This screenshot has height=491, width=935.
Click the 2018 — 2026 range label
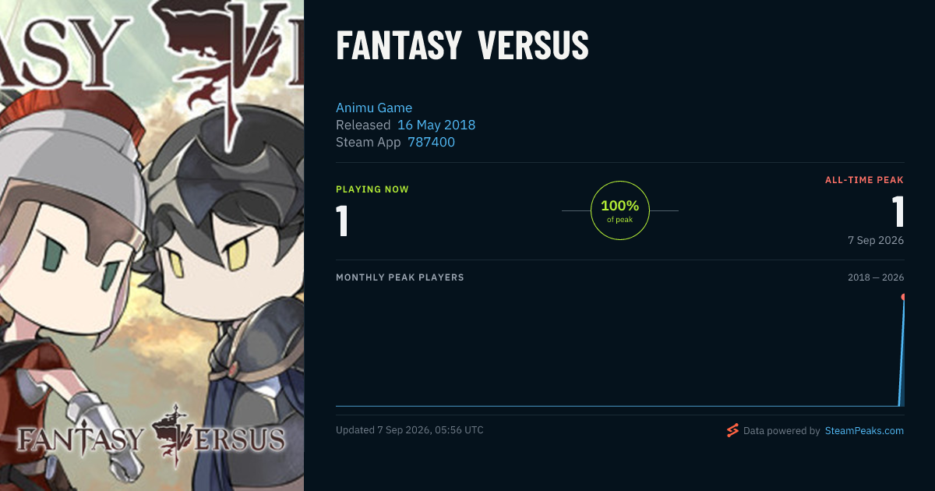[876, 277]
